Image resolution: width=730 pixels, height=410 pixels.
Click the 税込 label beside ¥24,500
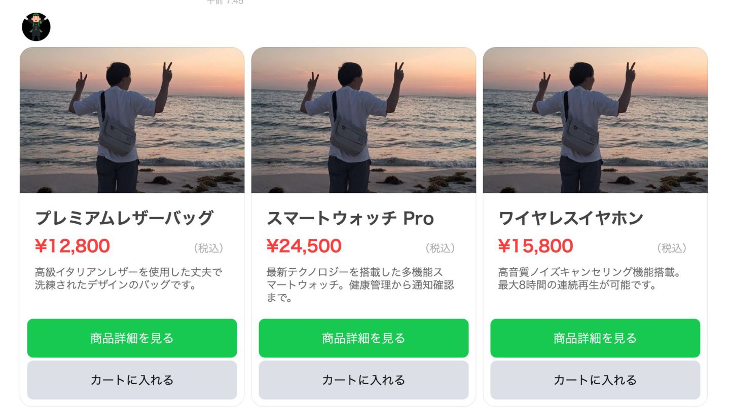coord(440,248)
